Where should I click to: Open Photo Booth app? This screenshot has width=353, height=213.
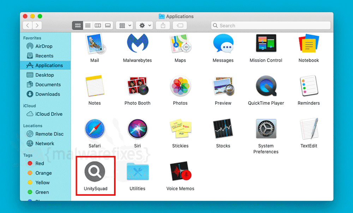138,86
